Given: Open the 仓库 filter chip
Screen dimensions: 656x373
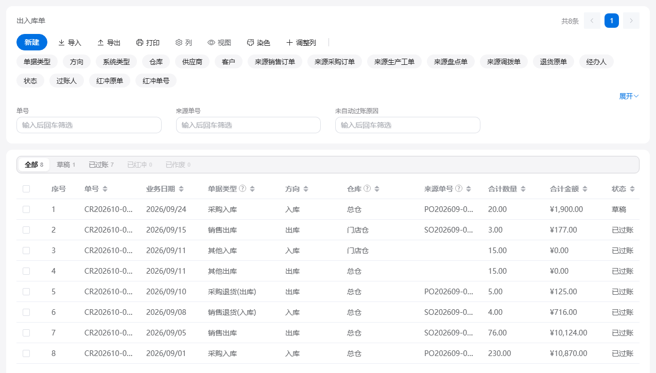Looking at the screenshot, I should (x=156, y=62).
